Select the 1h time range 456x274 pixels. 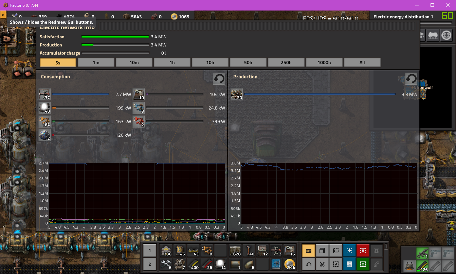pyautogui.click(x=172, y=62)
